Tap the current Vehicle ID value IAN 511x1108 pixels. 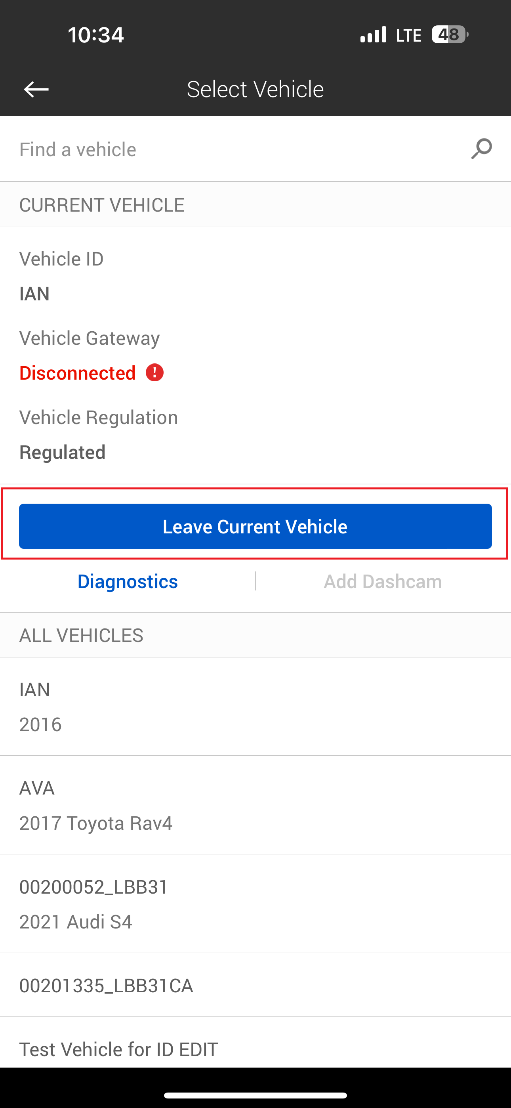click(34, 294)
